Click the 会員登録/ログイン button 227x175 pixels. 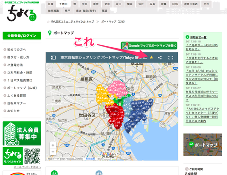pyautogui.click(x=22, y=36)
